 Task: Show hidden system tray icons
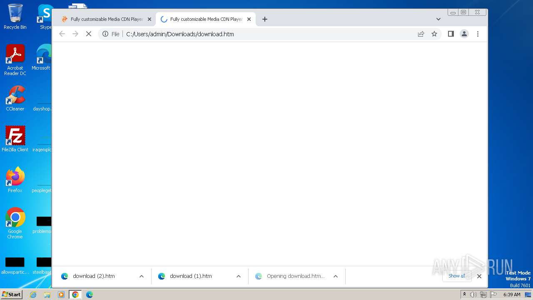click(x=464, y=295)
